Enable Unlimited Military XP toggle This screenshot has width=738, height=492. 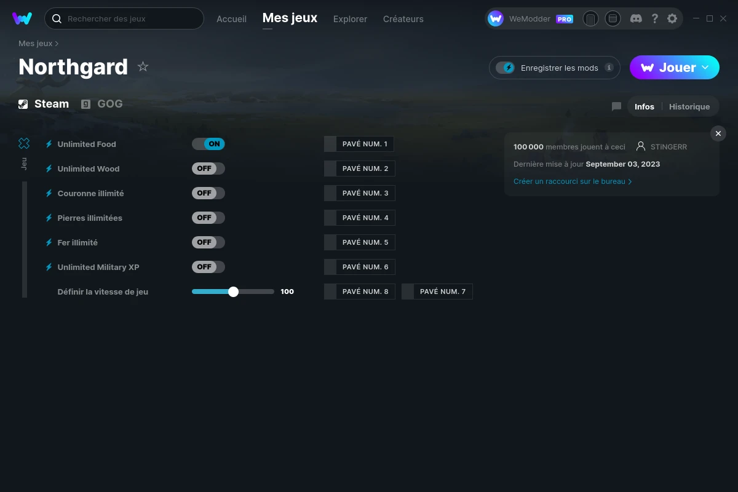(x=208, y=267)
